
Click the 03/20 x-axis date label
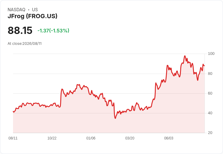(x=130, y=138)
